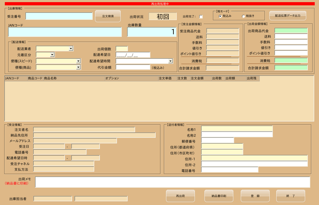Open the 配送業者 dropdown
Viewport: 319px width, 205px height.
[71, 49]
